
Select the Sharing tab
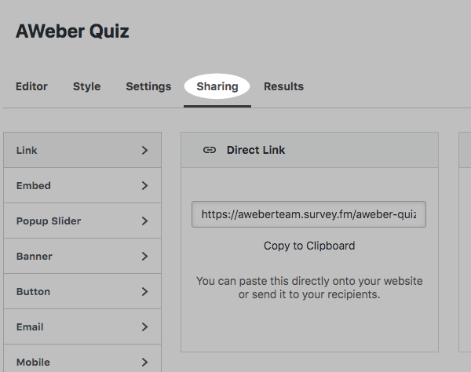pos(217,86)
